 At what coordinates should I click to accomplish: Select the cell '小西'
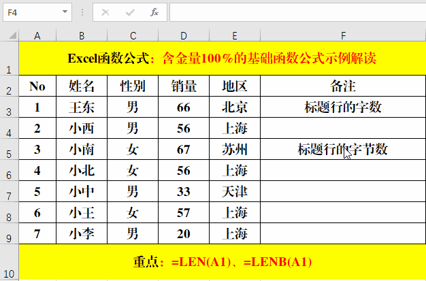pyautogui.click(x=82, y=128)
